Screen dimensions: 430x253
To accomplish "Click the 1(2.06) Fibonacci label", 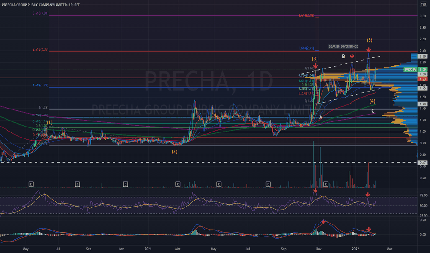I will 310,69.
